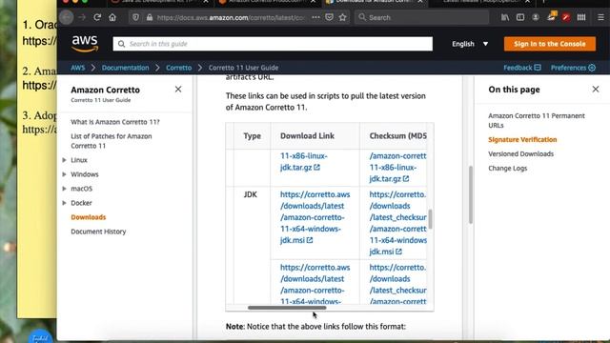Click the AWS logo
Viewport: 610px width, 343px height.
point(85,44)
